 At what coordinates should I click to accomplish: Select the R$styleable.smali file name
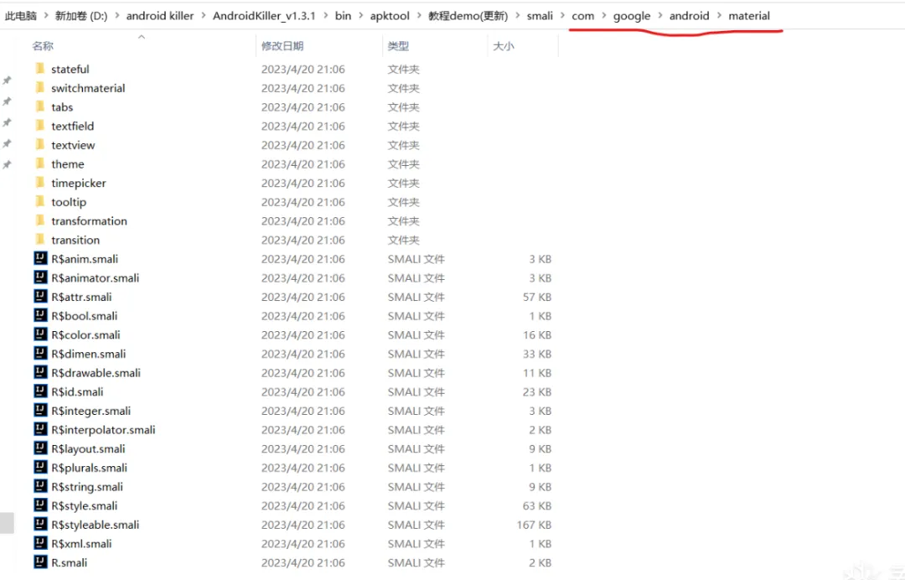(96, 525)
